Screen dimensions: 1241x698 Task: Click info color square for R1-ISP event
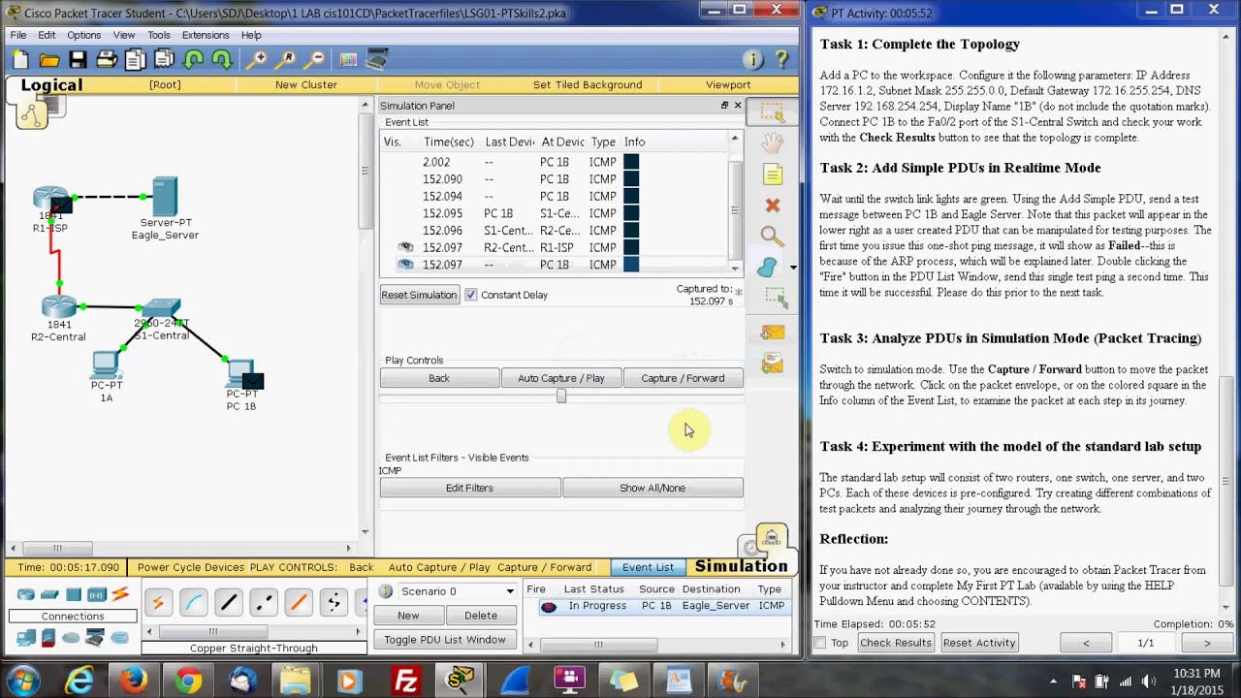coord(631,247)
